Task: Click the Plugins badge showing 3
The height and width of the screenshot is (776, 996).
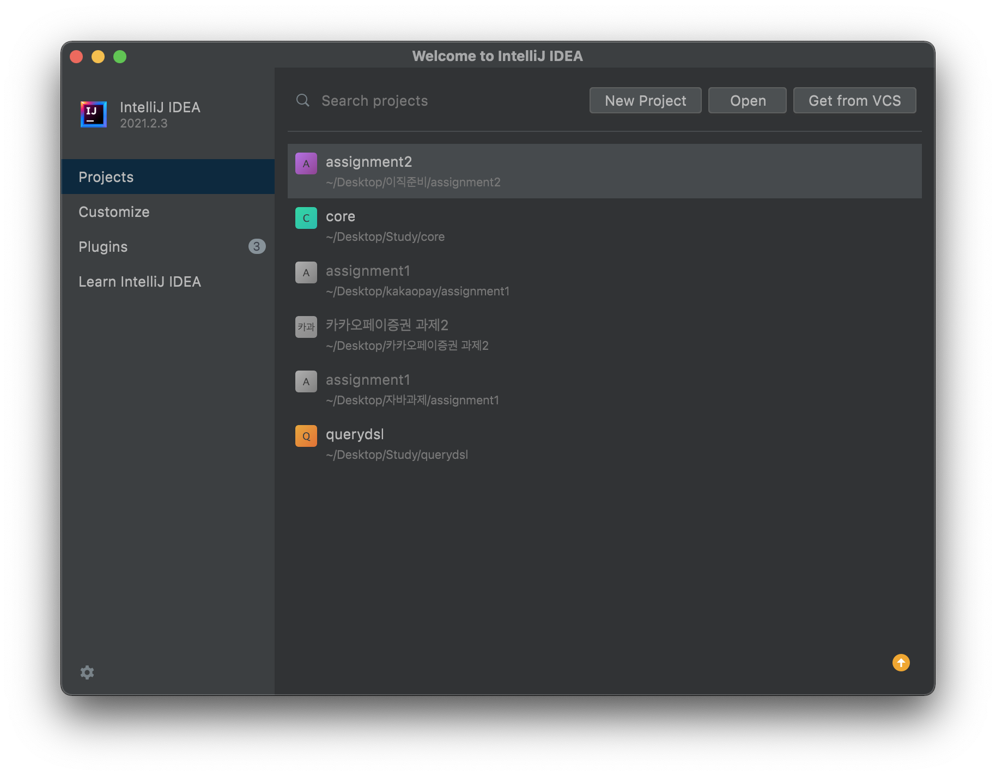Action: [257, 246]
